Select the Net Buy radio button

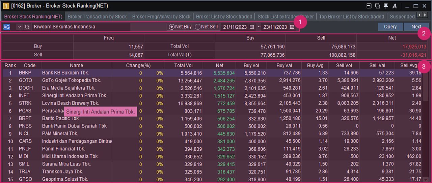pos(172,27)
